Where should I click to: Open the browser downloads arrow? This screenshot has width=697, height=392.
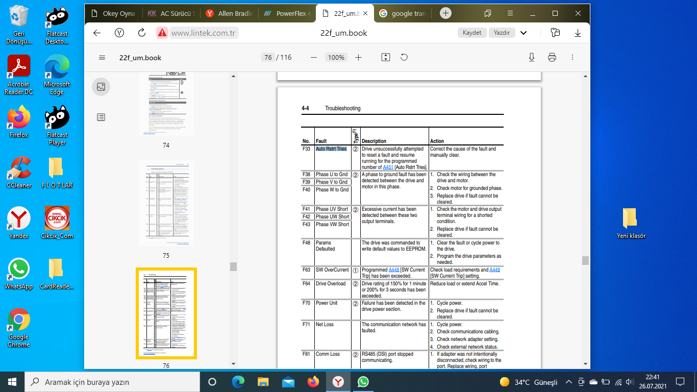[578, 33]
